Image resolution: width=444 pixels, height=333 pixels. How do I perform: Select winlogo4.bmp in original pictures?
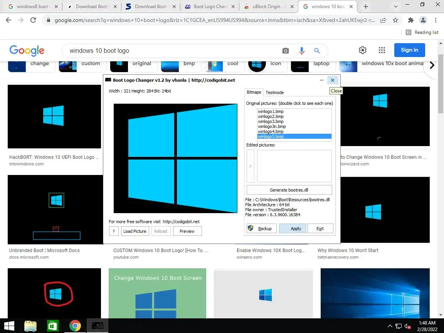(294, 131)
